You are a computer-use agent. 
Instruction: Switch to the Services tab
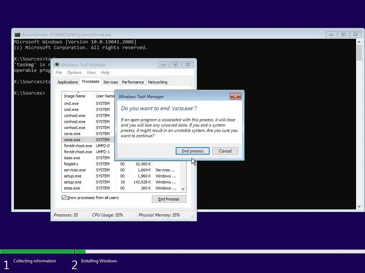point(110,82)
